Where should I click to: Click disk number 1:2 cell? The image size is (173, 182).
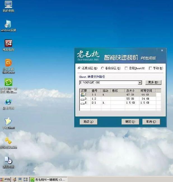[94, 99]
